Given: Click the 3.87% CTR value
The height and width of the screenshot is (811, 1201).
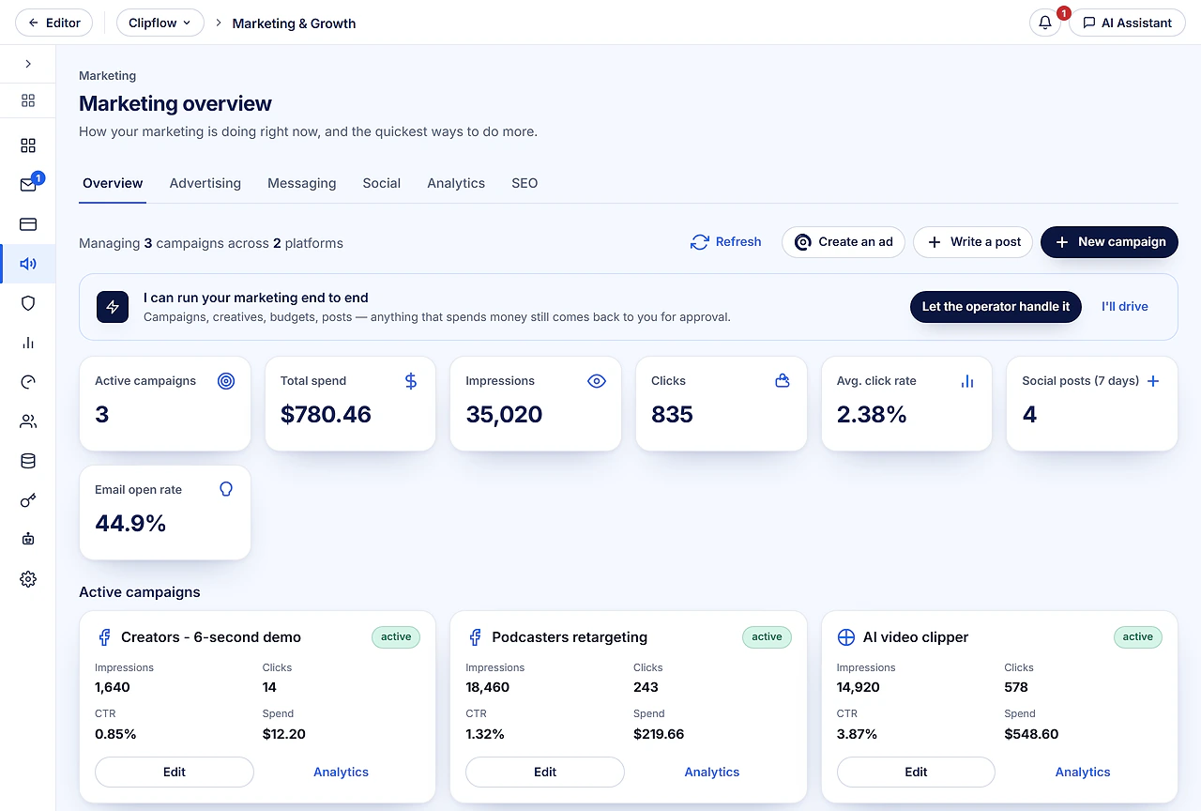Looking at the screenshot, I should click(857, 734).
